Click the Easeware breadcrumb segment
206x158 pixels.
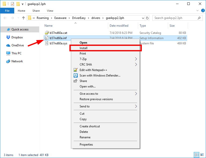[x=60, y=18]
